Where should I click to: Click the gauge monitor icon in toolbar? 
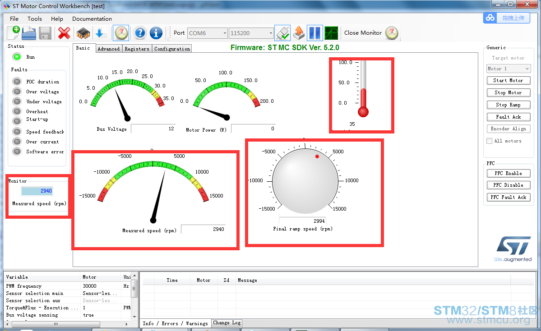(121, 33)
